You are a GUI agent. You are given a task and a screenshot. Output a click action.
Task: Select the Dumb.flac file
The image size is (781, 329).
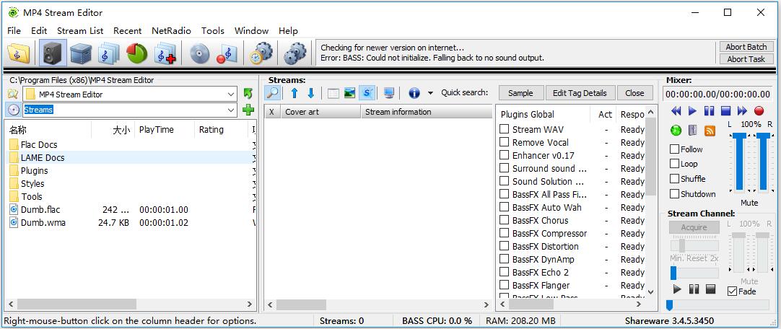[40, 209]
